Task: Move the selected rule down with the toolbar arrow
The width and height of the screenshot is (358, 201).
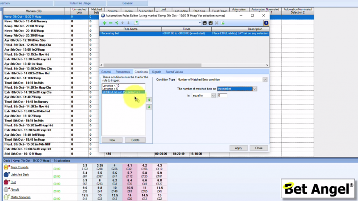Action: 128,23
